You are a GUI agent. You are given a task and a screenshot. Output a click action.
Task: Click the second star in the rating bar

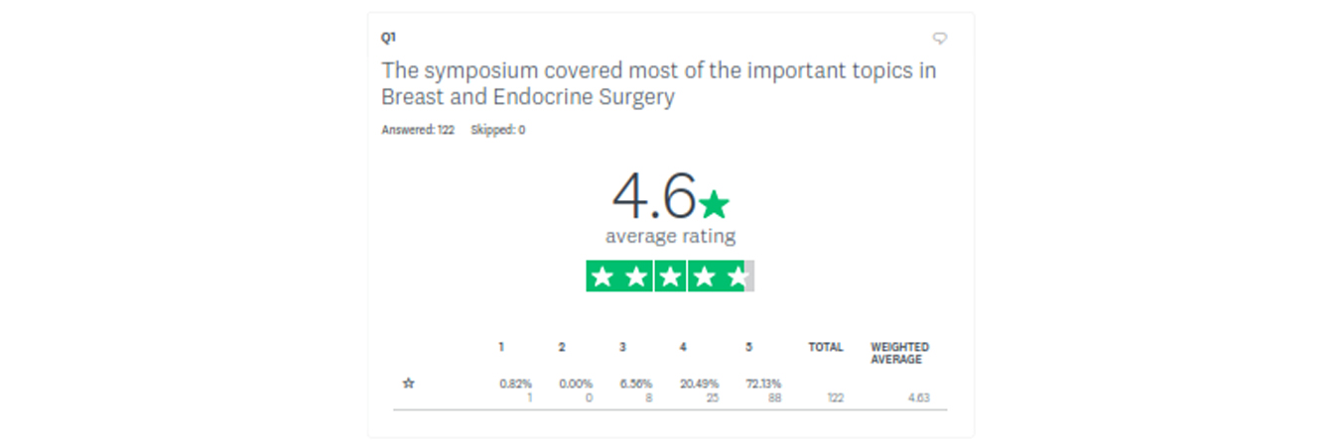click(x=636, y=277)
